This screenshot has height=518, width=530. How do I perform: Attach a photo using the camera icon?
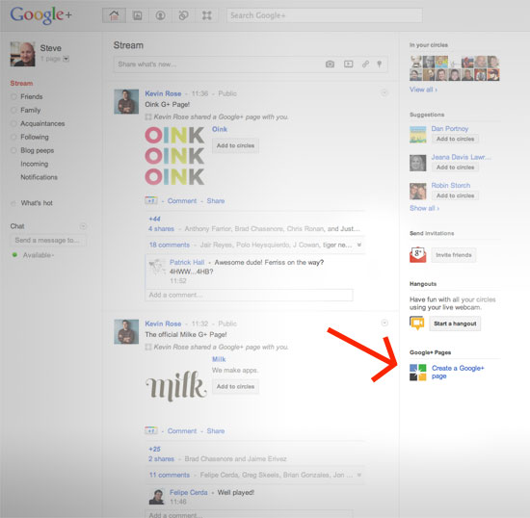tap(330, 65)
